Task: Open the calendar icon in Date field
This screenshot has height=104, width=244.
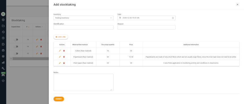Action: coord(120,18)
